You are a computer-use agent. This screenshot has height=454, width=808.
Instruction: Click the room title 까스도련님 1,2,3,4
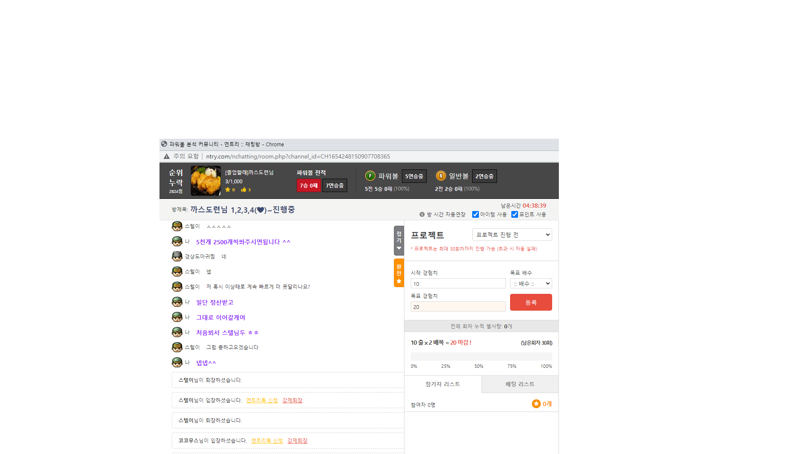pyautogui.click(x=242, y=209)
